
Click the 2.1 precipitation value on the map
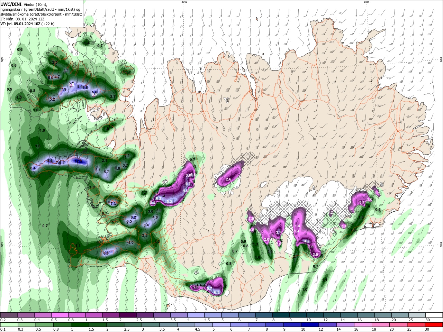point(105,161)
